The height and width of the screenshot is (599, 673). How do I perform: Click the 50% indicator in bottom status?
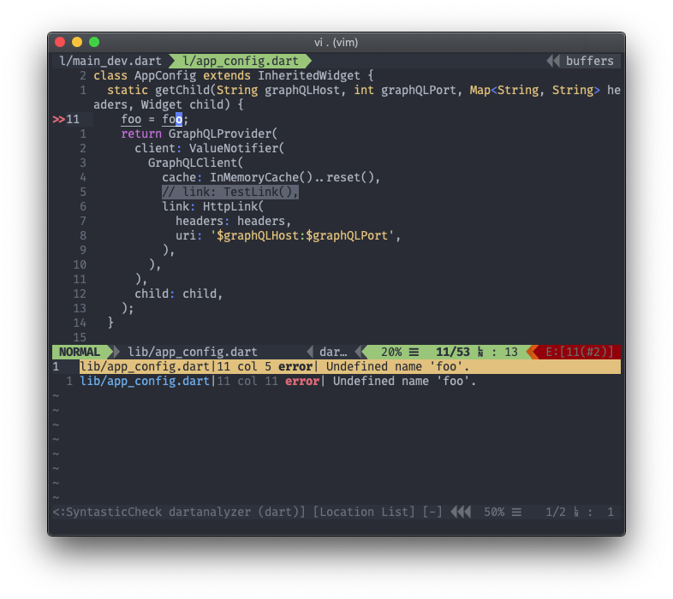click(x=494, y=512)
